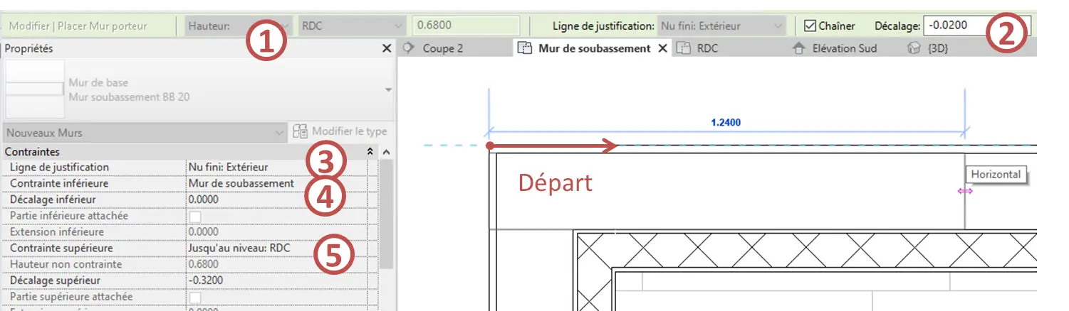
Task: Click the pink dimension flip arrows icon
Action: pyautogui.click(x=965, y=191)
